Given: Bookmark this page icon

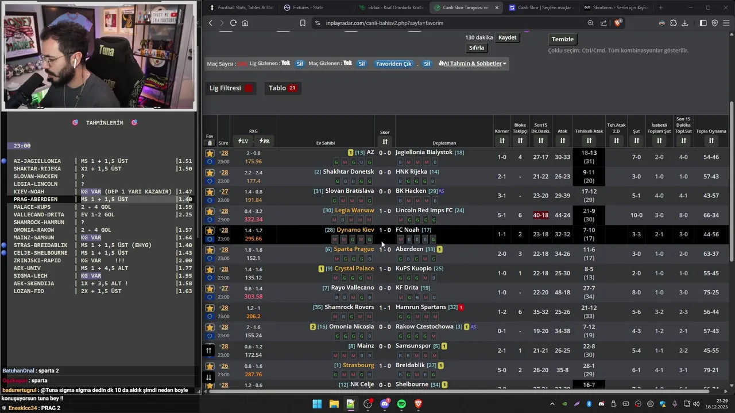Looking at the screenshot, I should [x=303, y=23].
